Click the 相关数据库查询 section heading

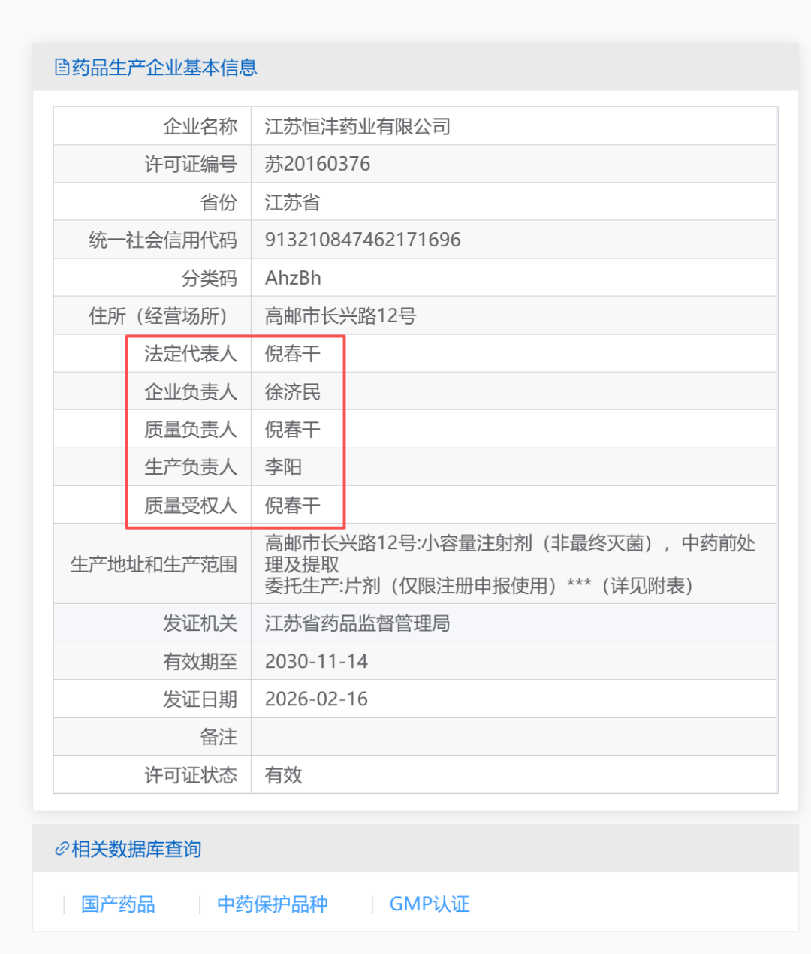136,850
